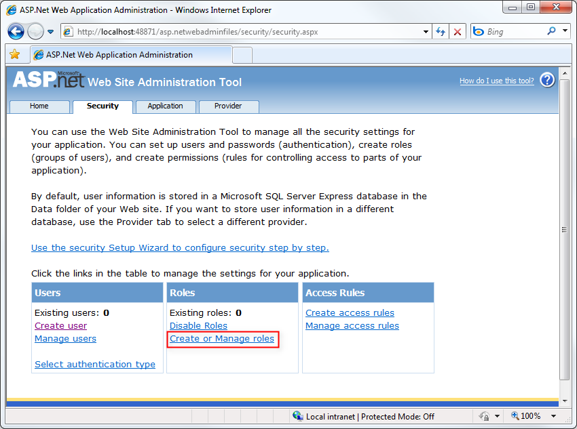Close the Internet Explorer window
This screenshot has height=429, width=577.
556,7
